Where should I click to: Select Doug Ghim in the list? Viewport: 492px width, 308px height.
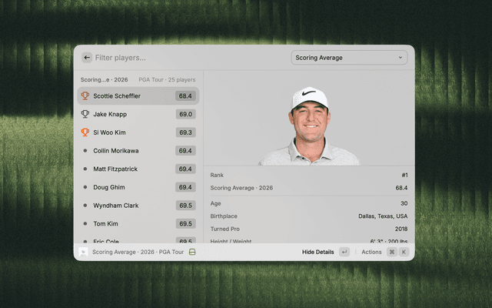[138, 187]
